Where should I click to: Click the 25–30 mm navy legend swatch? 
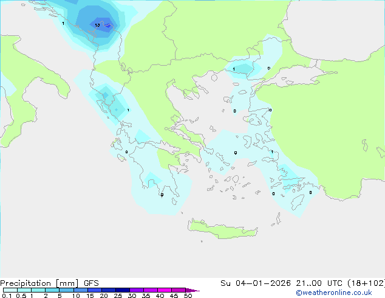122,290
